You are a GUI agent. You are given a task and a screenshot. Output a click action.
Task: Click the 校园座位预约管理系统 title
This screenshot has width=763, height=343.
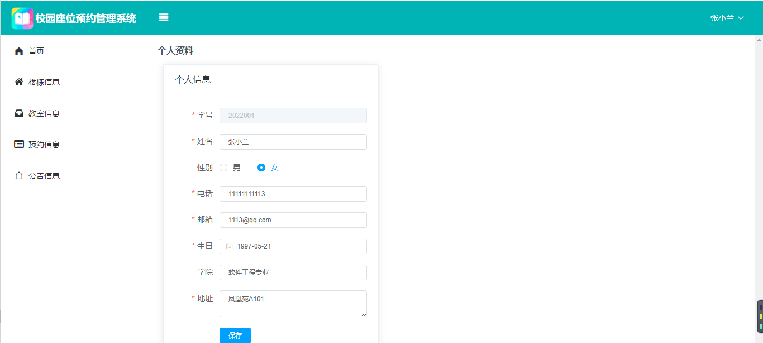pos(85,18)
